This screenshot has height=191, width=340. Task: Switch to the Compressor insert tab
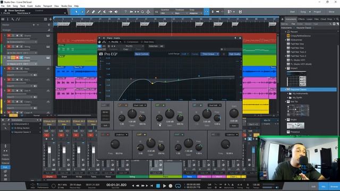click(x=131, y=42)
